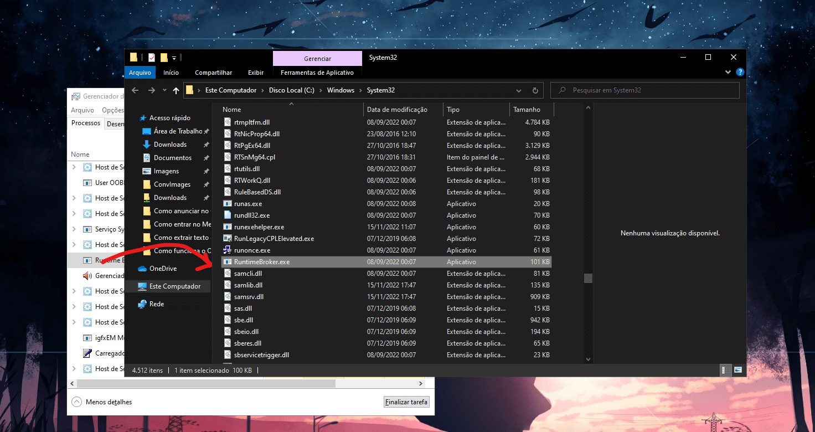
Task: Select the Gerenciar contextual tab
Action: [x=317, y=58]
